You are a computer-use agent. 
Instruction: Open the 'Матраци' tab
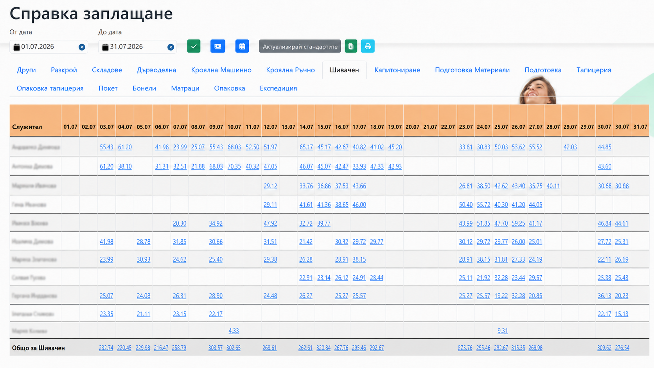[185, 88]
